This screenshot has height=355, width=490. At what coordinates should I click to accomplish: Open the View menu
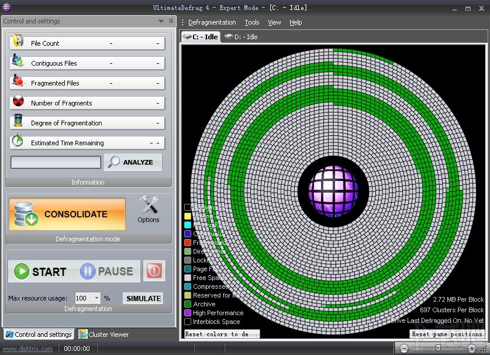point(274,22)
